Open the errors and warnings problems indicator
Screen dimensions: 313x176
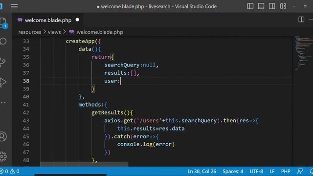(10, 171)
